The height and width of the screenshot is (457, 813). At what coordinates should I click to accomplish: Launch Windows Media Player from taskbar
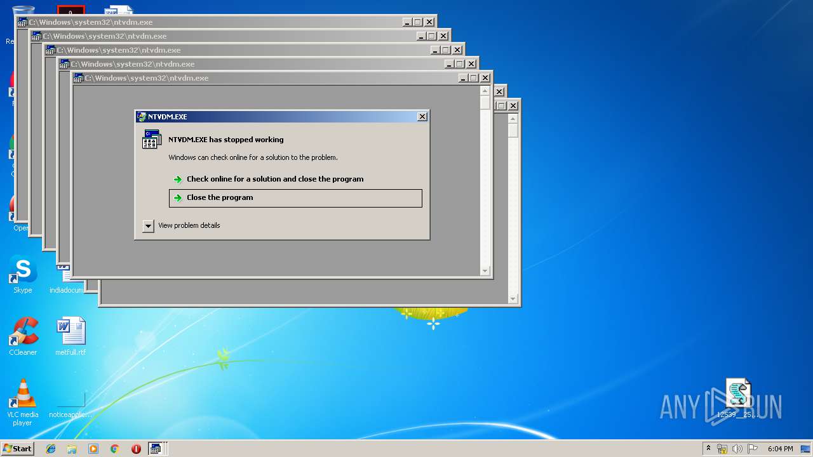pos(93,449)
